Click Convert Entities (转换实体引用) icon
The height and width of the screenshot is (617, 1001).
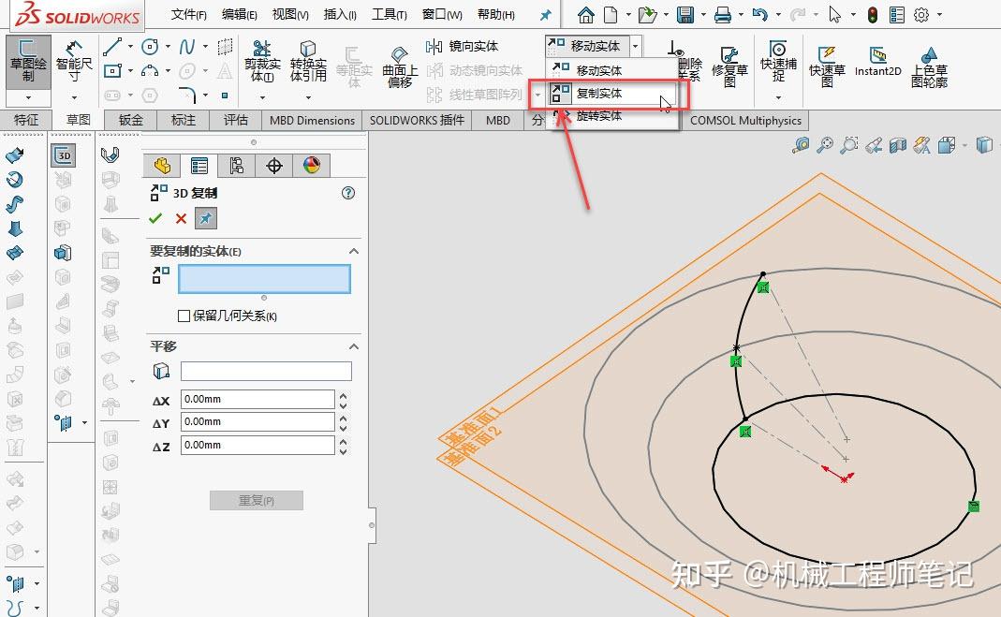pyautogui.click(x=308, y=61)
